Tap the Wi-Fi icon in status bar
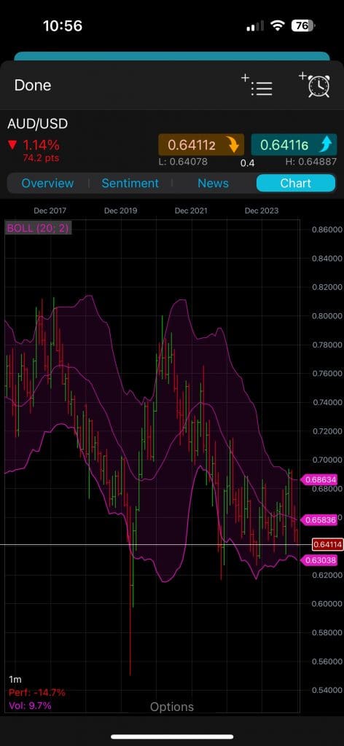Viewport: 344px width, 746px height. (x=278, y=26)
